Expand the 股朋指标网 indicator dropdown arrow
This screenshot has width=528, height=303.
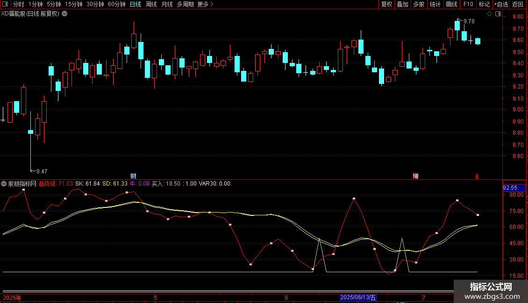click(x=4, y=184)
